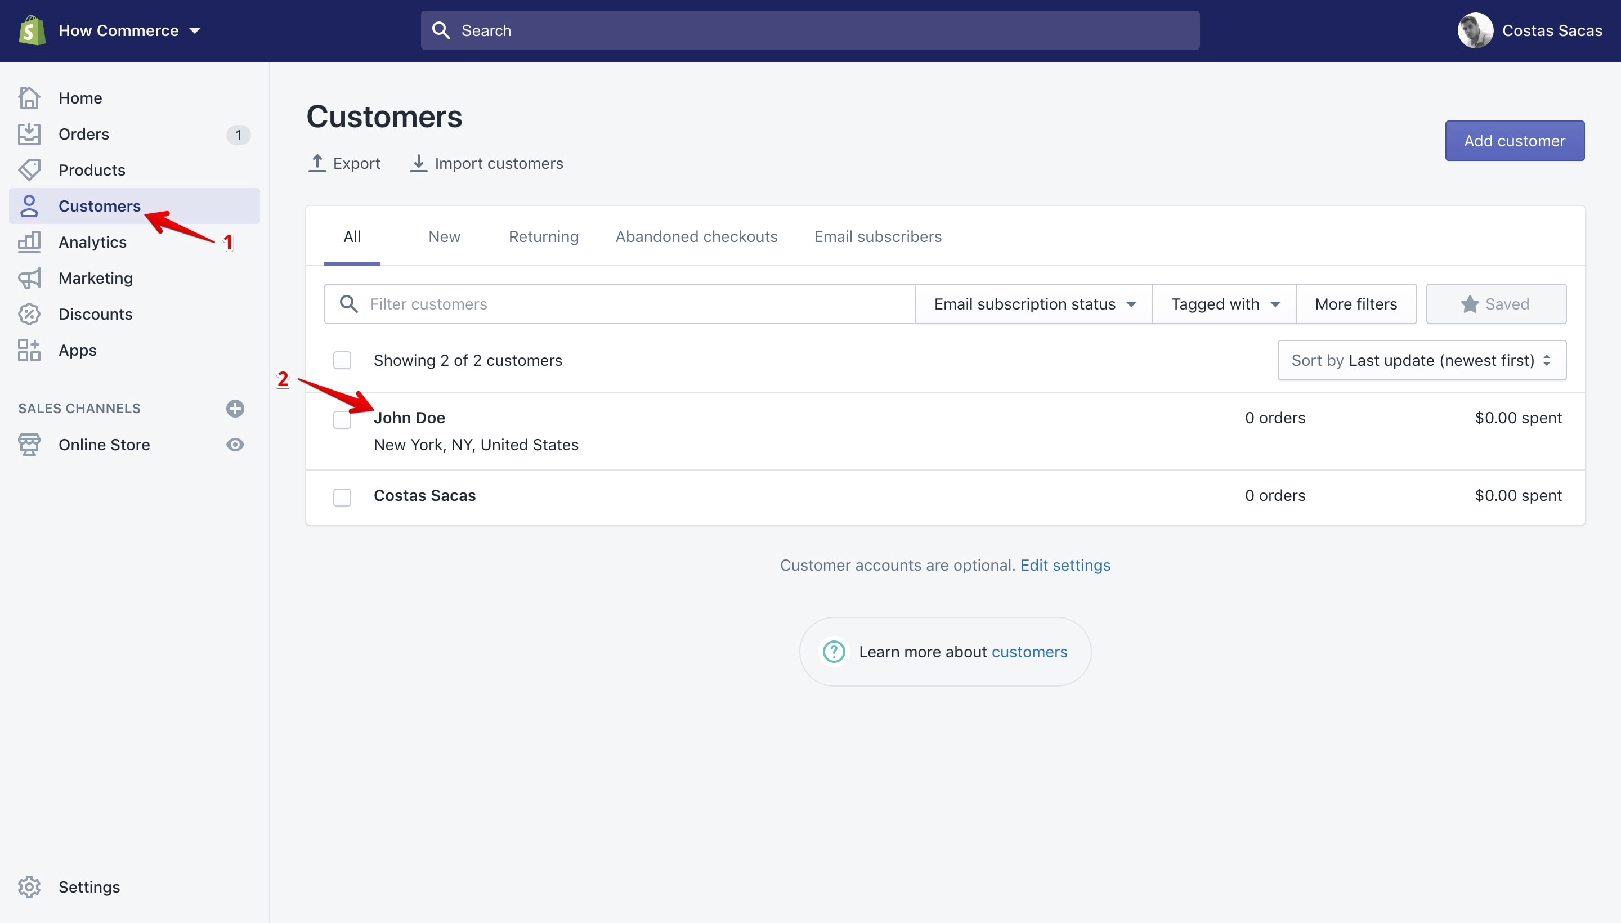
Task: Switch to the Email subscribers tab
Action: point(877,236)
